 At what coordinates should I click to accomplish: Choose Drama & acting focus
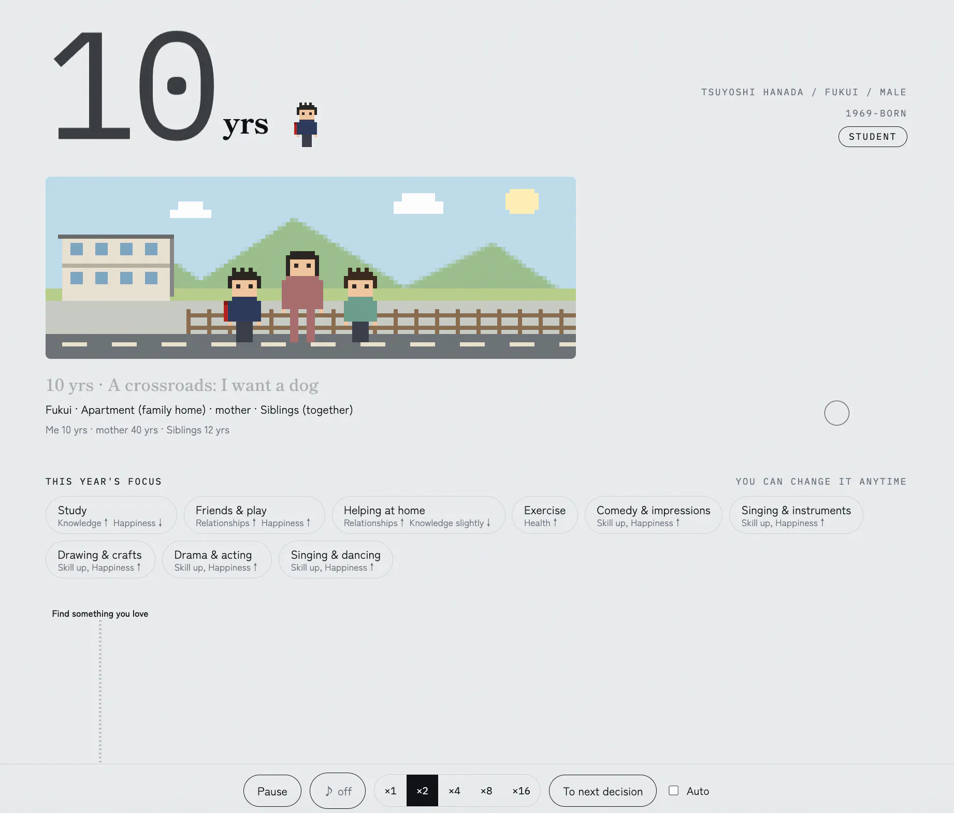click(x=216, y=560)
